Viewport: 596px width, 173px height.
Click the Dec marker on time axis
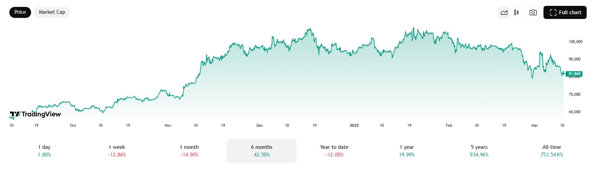click(x=259, y=125)
